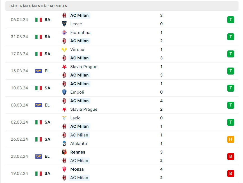The width and height of the screenshot is (243, 183).
Task: Click the SA league label on 02.03.24
Action: point(47,122)
